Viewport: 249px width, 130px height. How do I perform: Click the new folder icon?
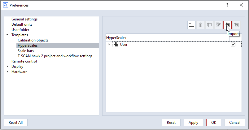191,25
